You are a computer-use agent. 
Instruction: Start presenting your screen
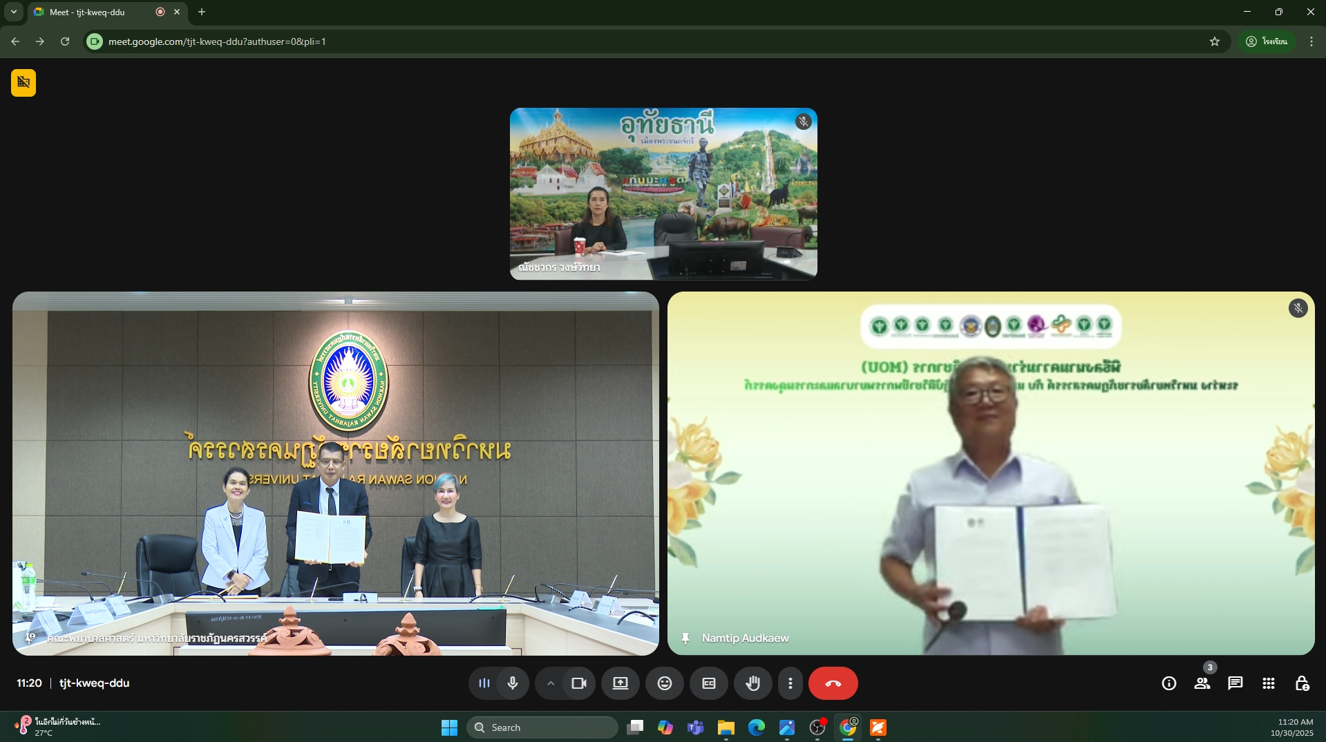point(620,683)
